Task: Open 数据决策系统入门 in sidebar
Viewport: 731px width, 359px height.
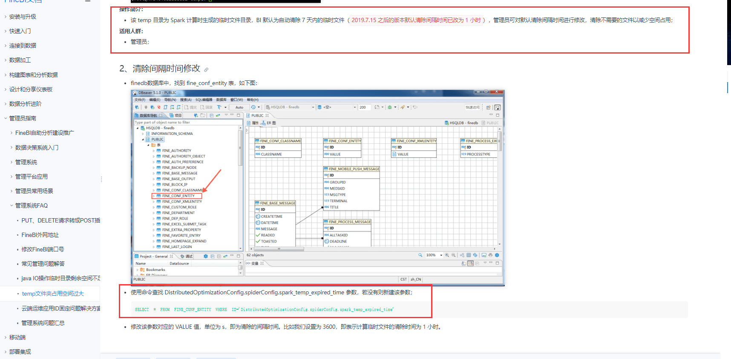Action: [x=37, y=148]
